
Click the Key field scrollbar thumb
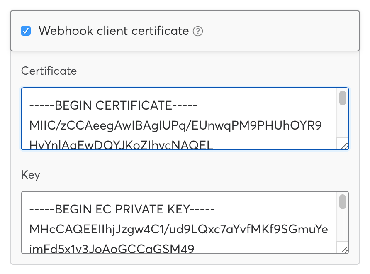click(342, 202)
